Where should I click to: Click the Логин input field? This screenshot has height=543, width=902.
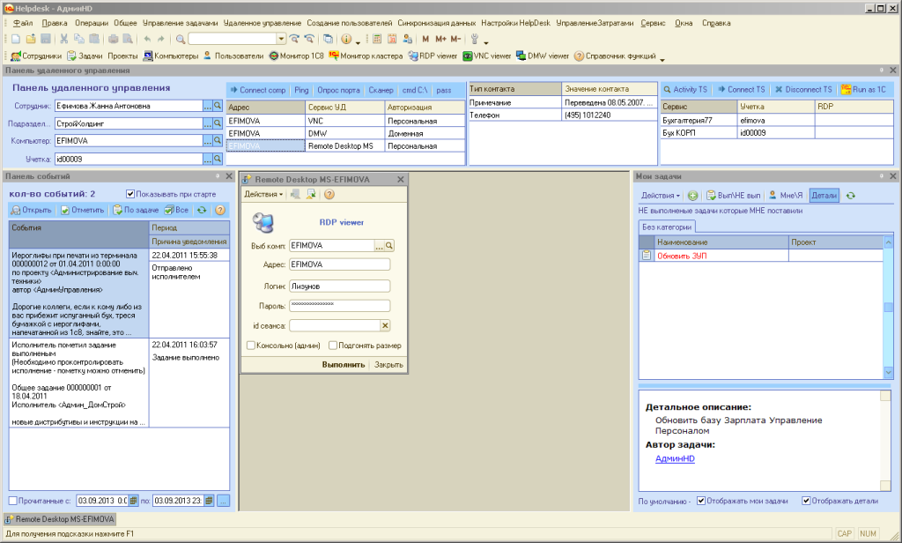click(x=339, y=286)
